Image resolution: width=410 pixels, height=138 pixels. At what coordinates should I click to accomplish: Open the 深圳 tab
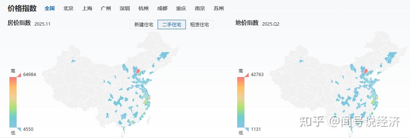[x=125, y=8]
